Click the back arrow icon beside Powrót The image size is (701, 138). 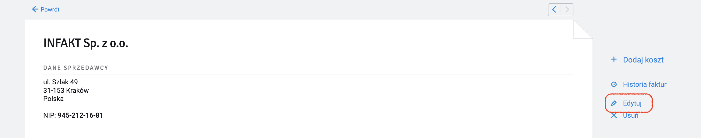tap(35, 9)
